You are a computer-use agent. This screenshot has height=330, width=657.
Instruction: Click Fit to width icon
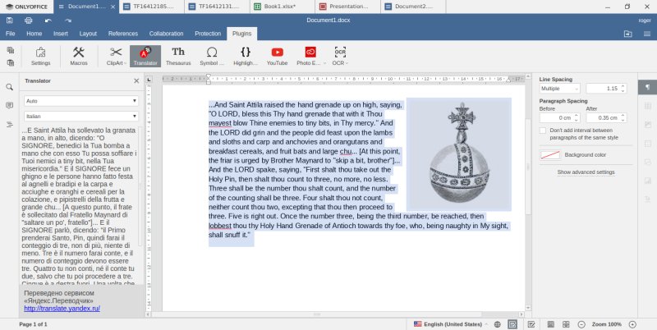pyautogui.click(x=566, y=324)
